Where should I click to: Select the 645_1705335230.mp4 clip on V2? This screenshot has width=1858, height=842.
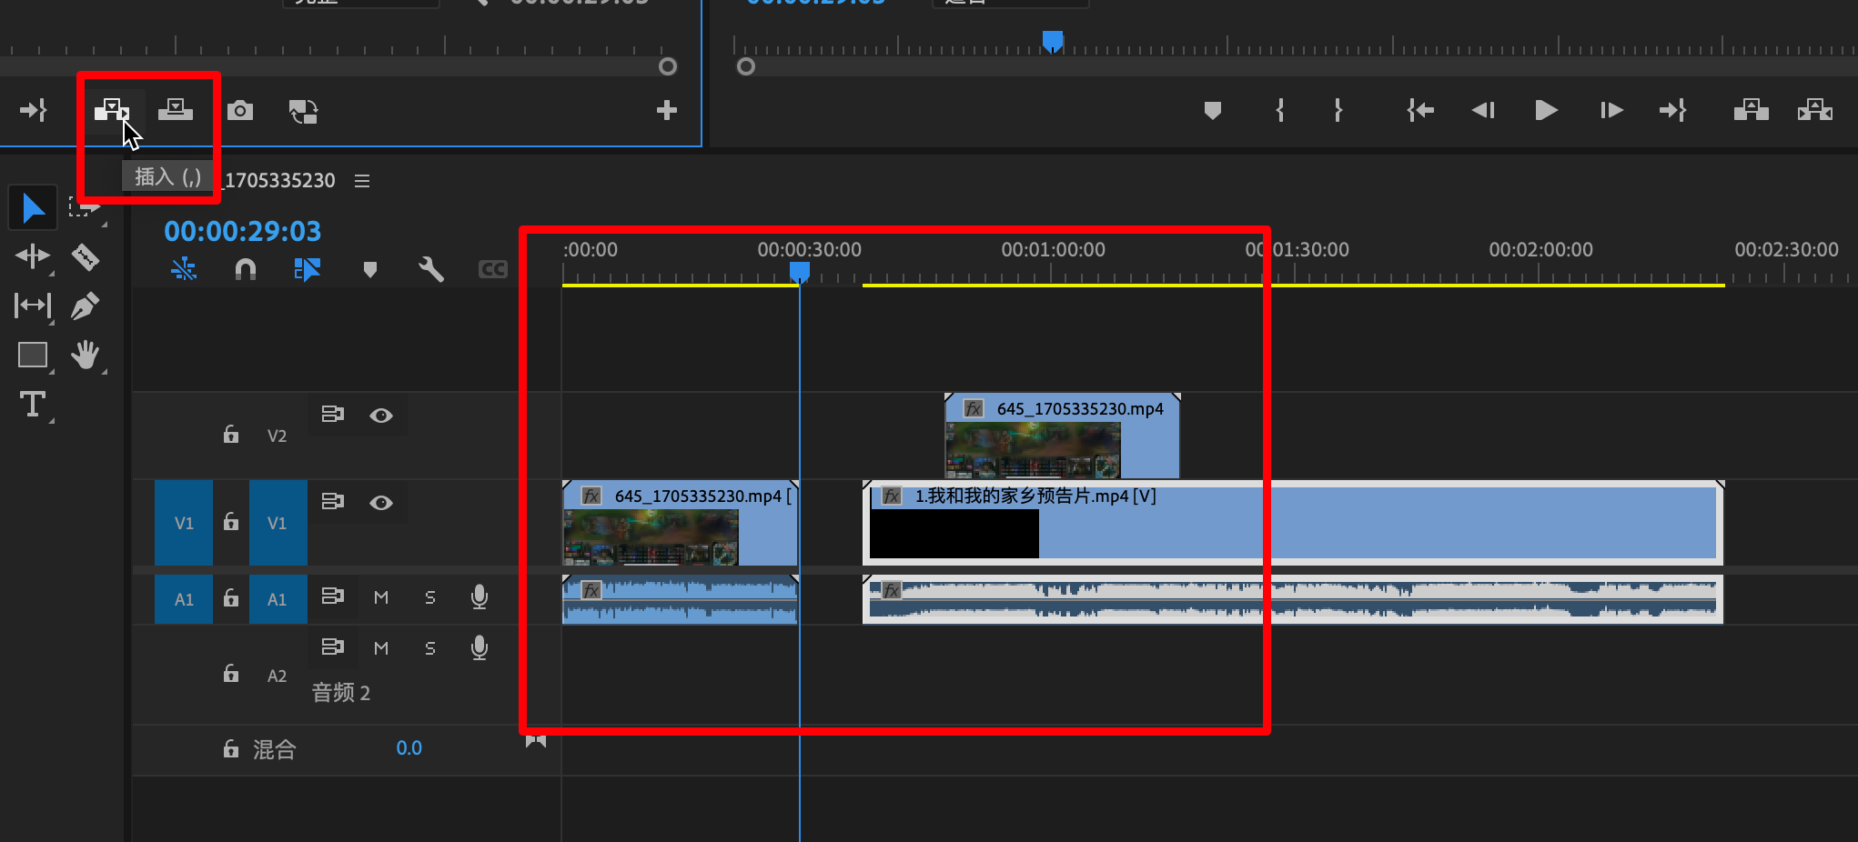coord(1062,436)
